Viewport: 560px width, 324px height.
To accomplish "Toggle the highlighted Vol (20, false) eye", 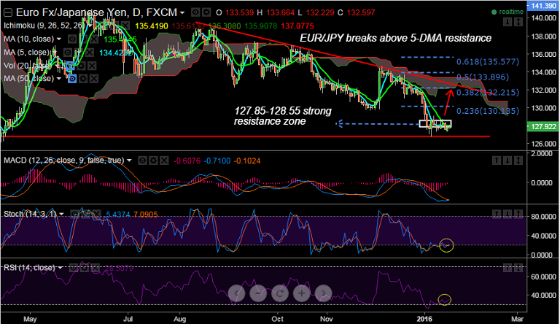I will coord(70,66).
